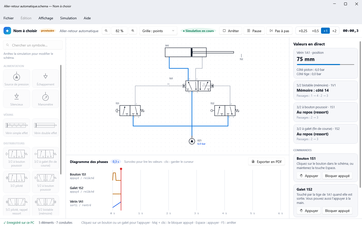362x226 pixels.
Task: Pause the running simulation
Action: [254, 31]
